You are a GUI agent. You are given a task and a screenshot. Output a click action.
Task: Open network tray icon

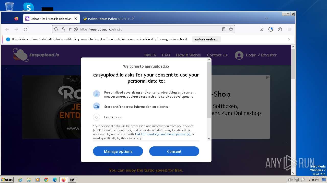pos(297,180)
